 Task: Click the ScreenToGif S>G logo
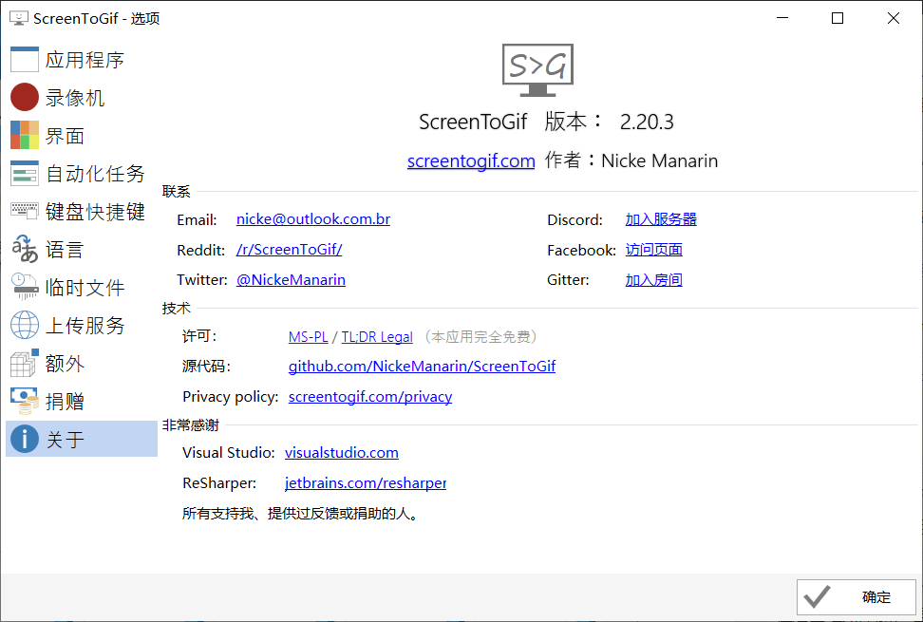coord(537,70)
